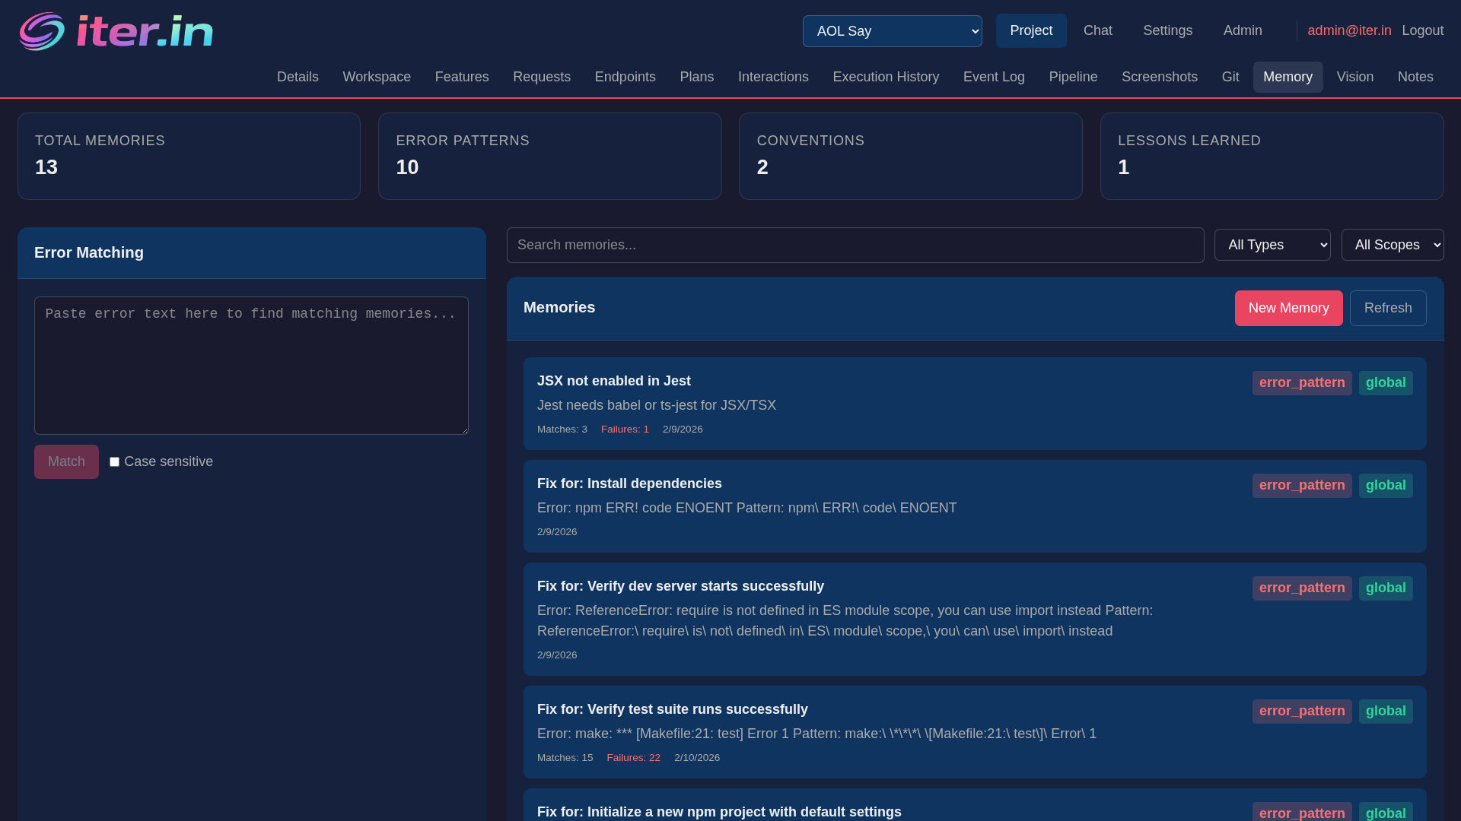Viewport: 1461px width, 821px height.
Task: Open the All Types filter dropdown
Action: pyautogui.click(x=1272, y=245)
